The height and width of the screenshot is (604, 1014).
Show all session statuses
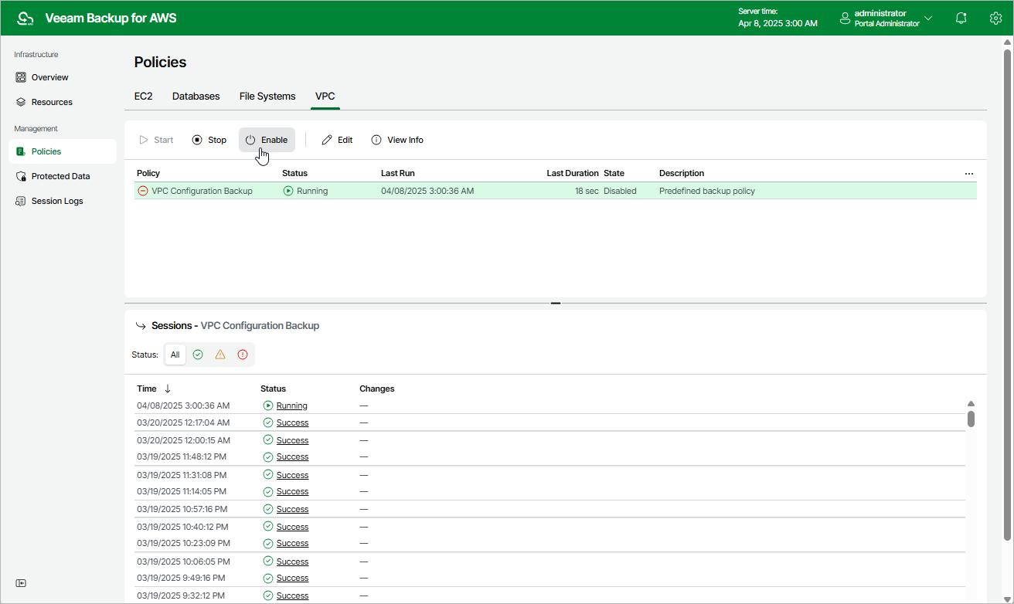pyautogui.click(x=175, y=355)
